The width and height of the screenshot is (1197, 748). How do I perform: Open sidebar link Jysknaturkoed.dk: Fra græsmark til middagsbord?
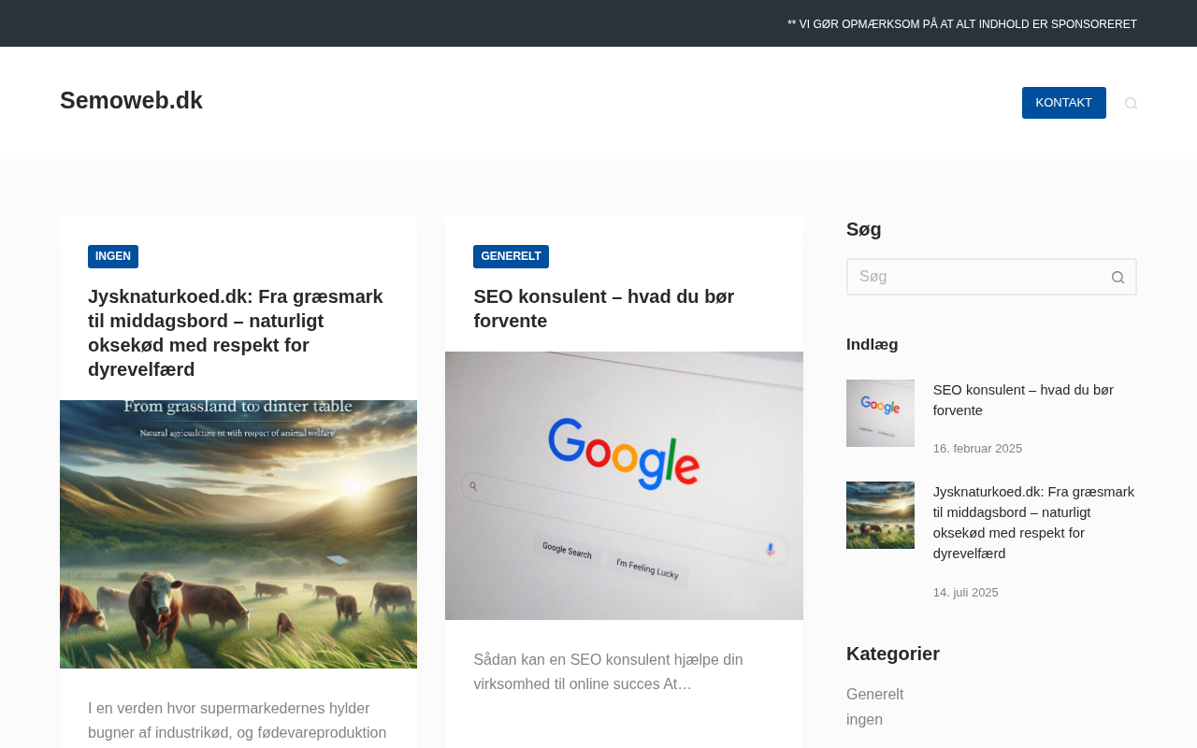tap(1033, 523)
